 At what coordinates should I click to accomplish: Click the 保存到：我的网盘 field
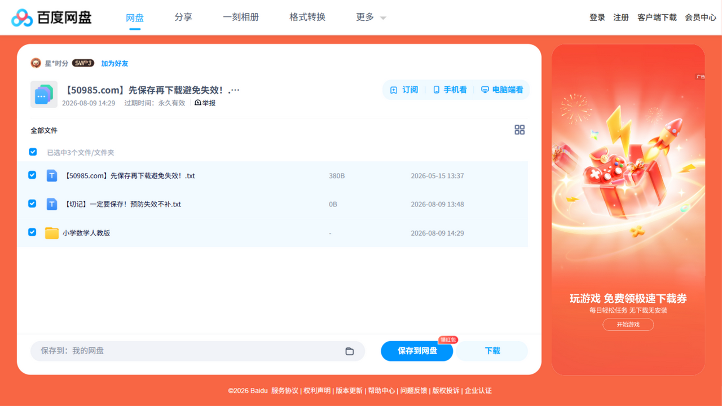click(197, 351)
